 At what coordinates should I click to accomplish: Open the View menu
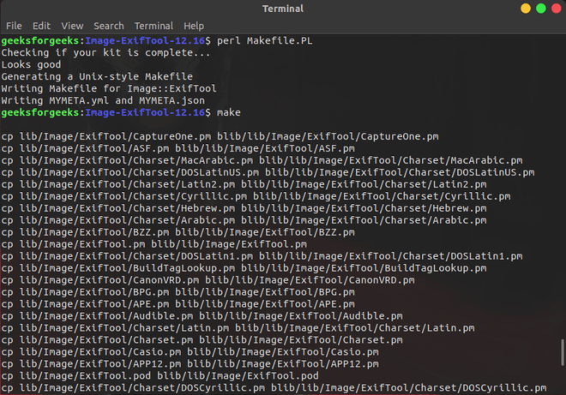[73, 26]
